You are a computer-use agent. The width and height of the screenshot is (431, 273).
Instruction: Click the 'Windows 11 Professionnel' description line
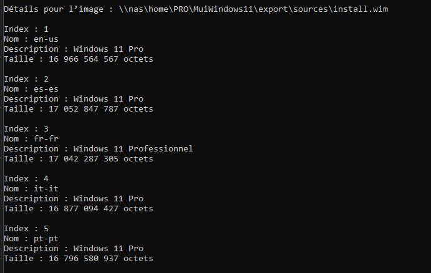99,149
